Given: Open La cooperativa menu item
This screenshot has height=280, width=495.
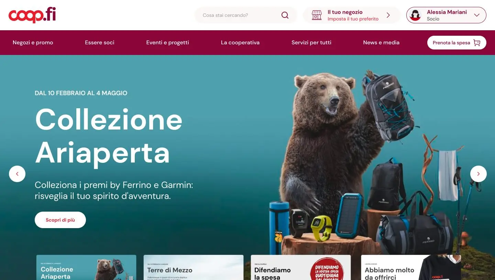Looking at the screenshot, I should pos(240,43).
